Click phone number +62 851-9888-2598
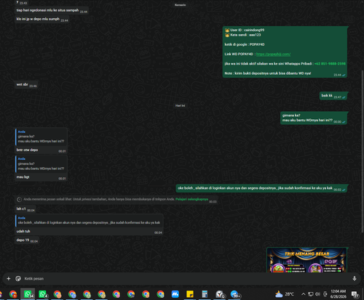Screen dimensions: 364x300 330,64
